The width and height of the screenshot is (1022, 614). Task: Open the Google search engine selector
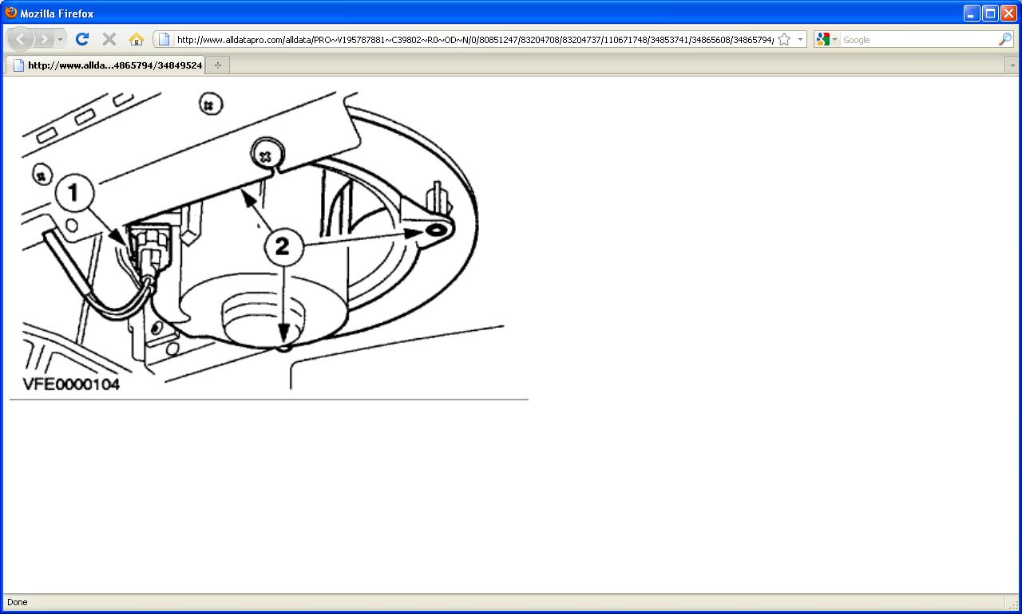(827, 39)
